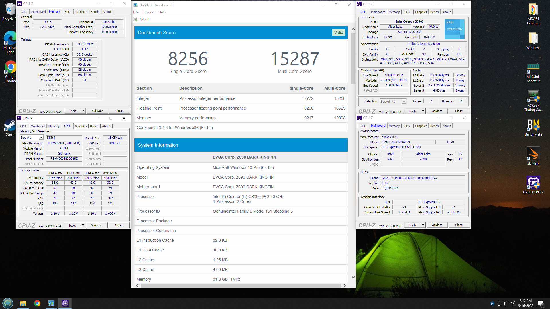Screen dimensions: 550x309
Task: Open Browser menu in Geekbench
Action: click(x=148, y=12)
